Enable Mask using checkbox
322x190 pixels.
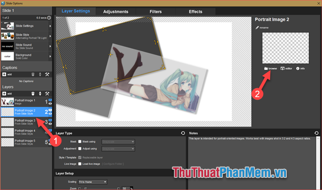(80, 142)
